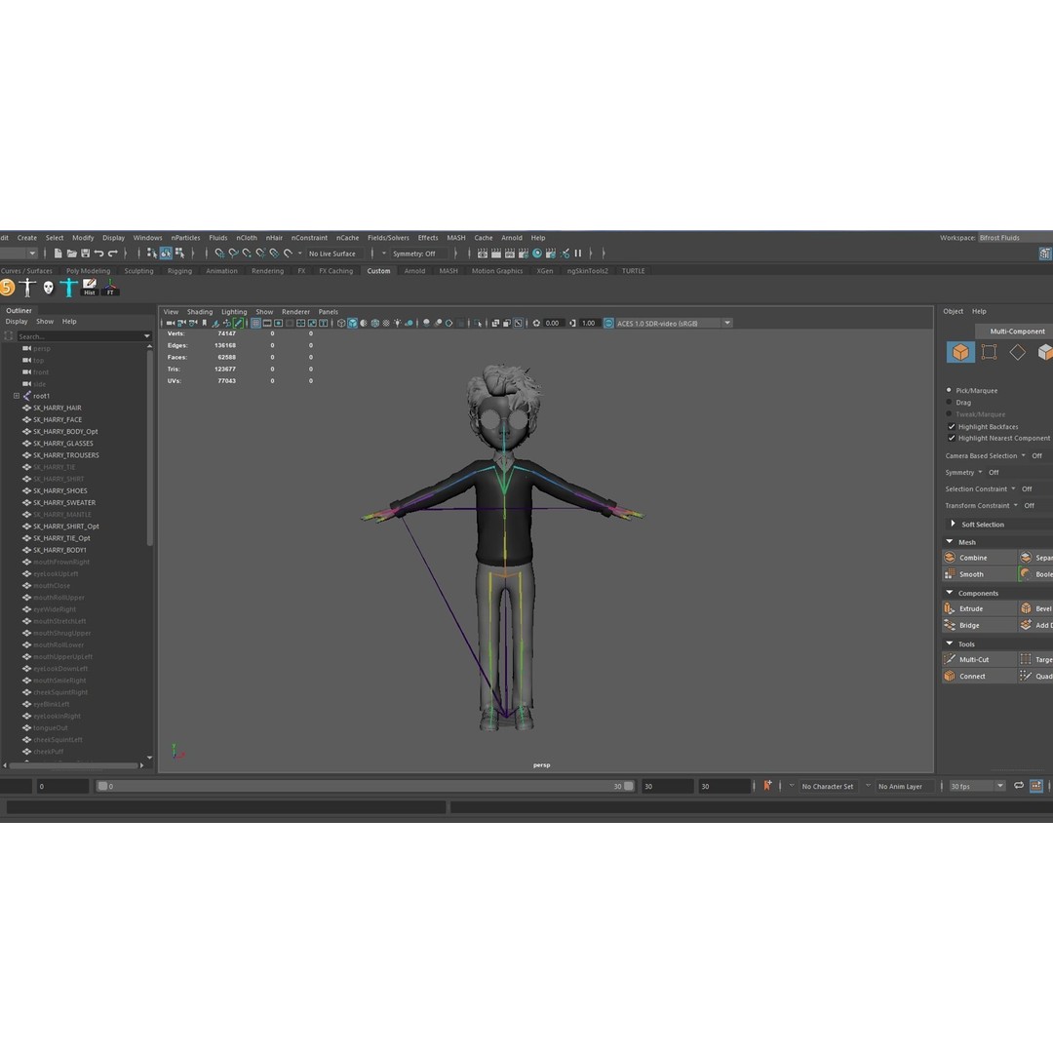Open the Outliner search options dropdown arrow
The height and width of the screenshot is (1053, 1053).
click(x=146, y=336)
